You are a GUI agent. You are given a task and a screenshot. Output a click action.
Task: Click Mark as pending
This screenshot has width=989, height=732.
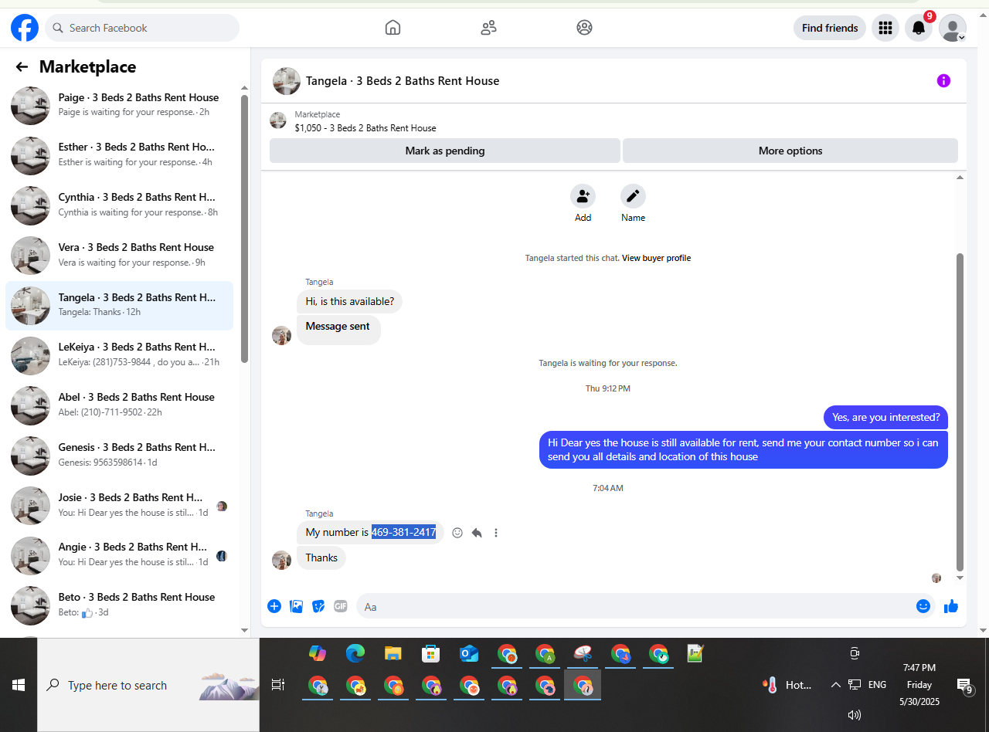click(x=445, y=151)
